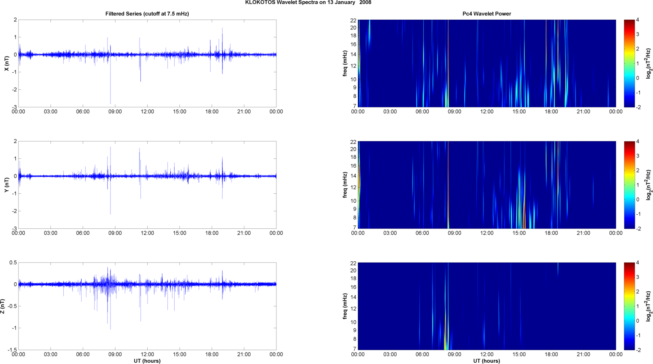Click UT (hours) label under Z plot
Viewport: 653px width, 364px height.
[x=147, y=361]
